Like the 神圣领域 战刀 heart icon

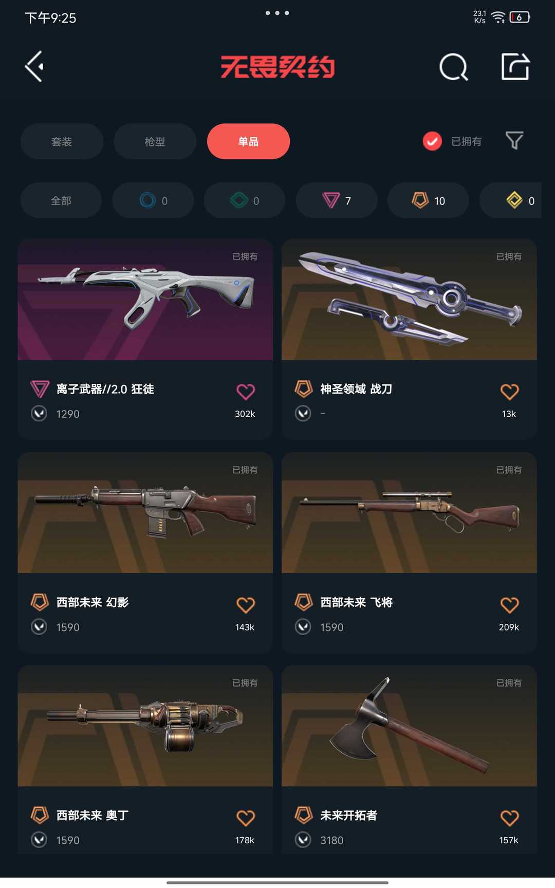[x=509, y=392]
